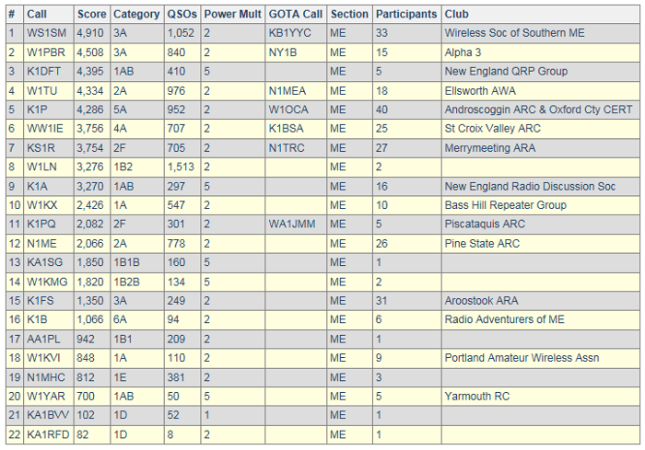This screenshot has width=645, height=450.
Task: Click GOTA call N1TRC
Action: point(287,147)
